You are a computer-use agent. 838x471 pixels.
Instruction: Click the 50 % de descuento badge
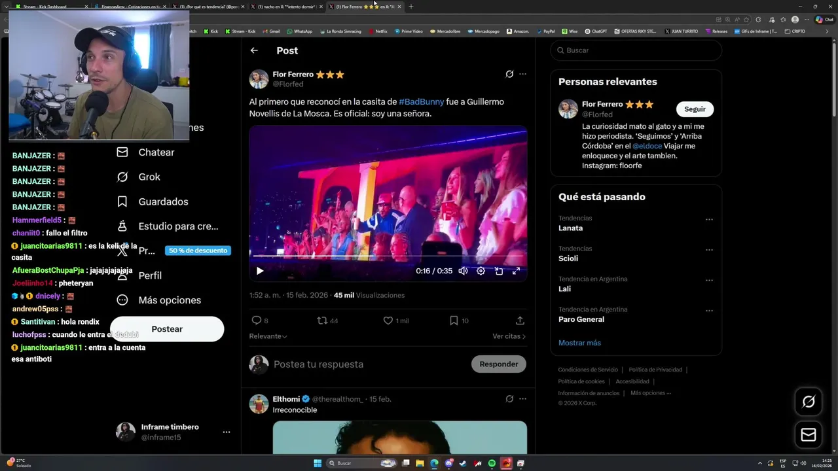[x=198, y=251]
